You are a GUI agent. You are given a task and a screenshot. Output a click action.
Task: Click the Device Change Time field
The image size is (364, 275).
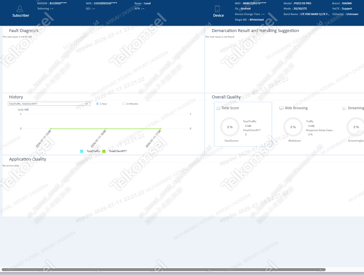click(x=249, y=14)
